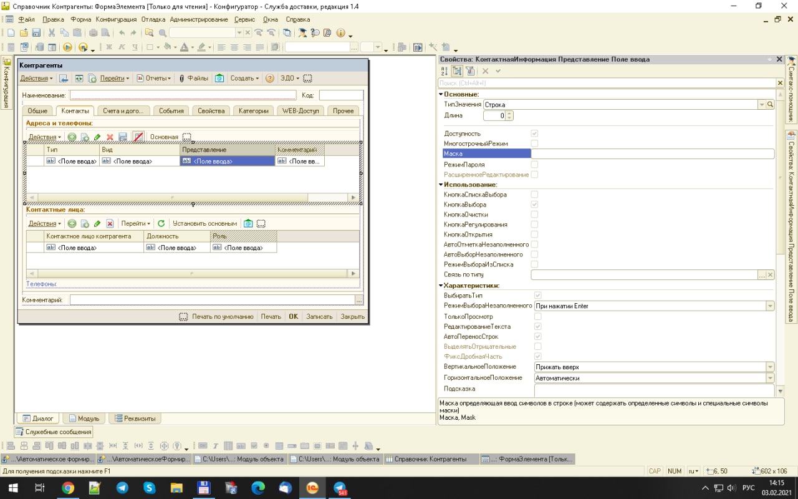The width and height of the screenshot is (798, 499).
Task: Open Telegram from the Windows taskbar
Action: point(122,488)
